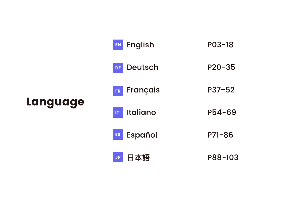The image size is (307, 204).
Task: Click the ES language badge icon
Action: point(118,134)
